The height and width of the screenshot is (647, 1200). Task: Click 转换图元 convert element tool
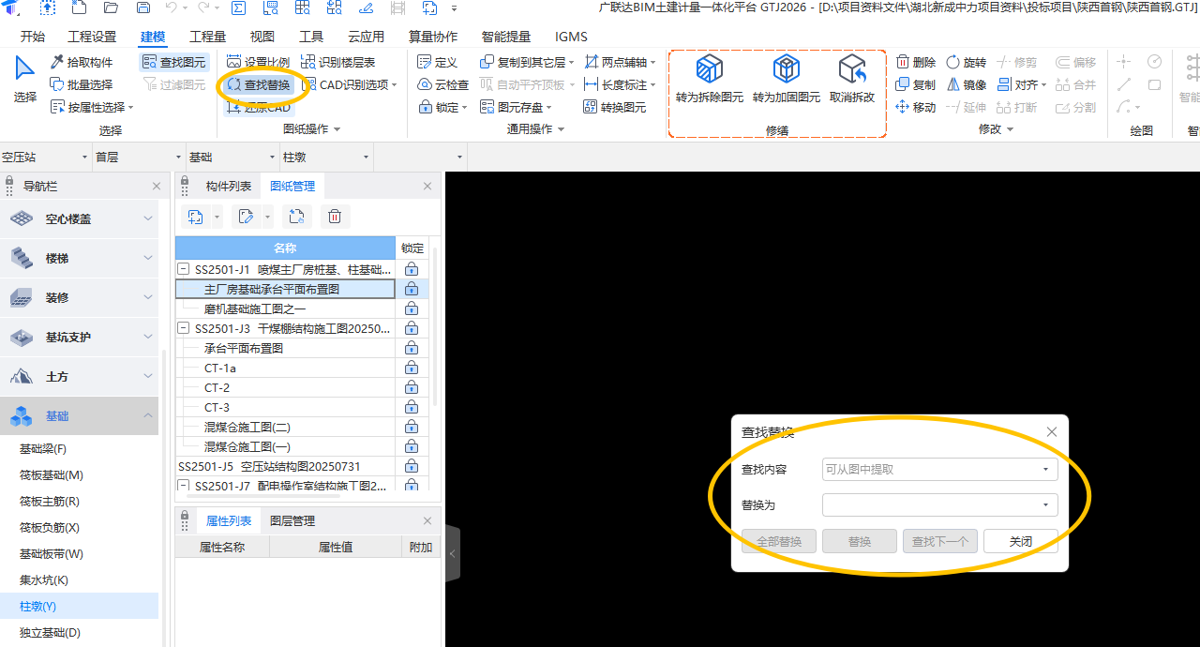point(615,107)
